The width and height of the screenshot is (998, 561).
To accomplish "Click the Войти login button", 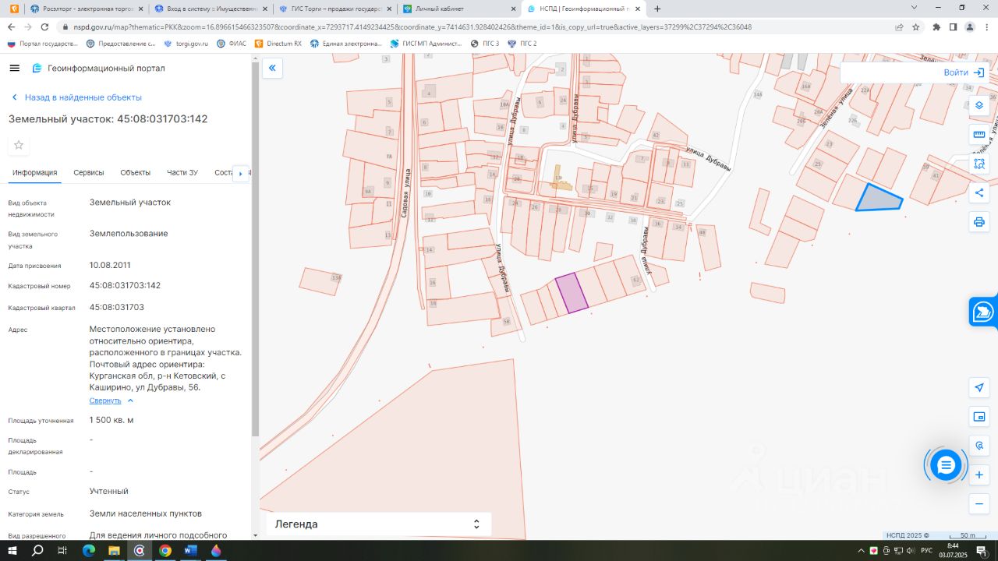I will click(964, 72).
